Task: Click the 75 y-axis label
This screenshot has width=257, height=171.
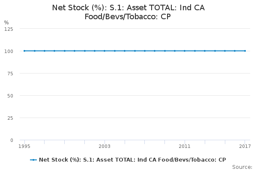Action: click(10, 74)
